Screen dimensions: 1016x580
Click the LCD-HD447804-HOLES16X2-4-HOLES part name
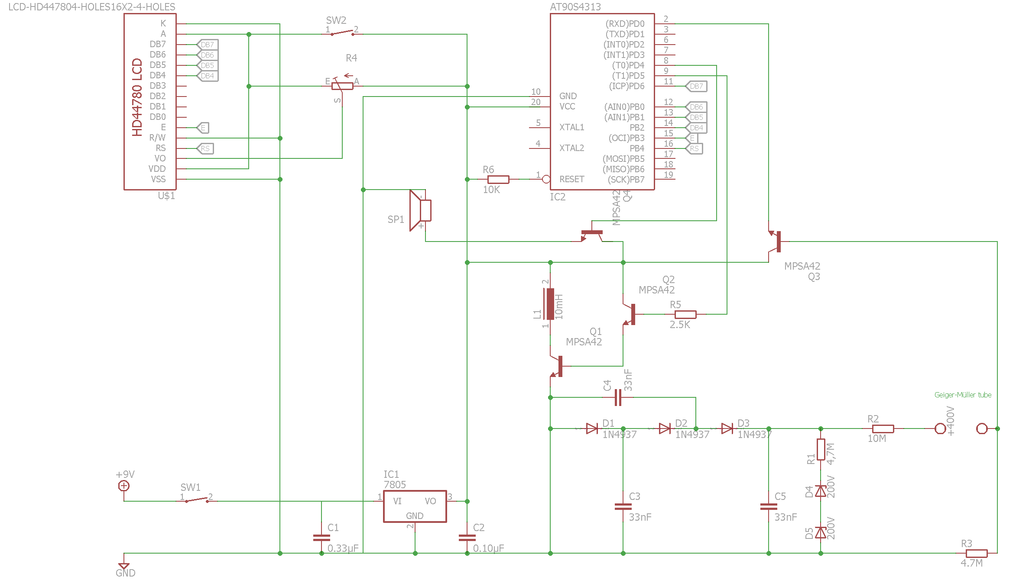(92, 7)
